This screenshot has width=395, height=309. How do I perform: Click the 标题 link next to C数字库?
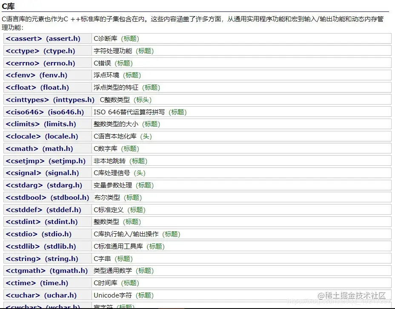point(130,149)
